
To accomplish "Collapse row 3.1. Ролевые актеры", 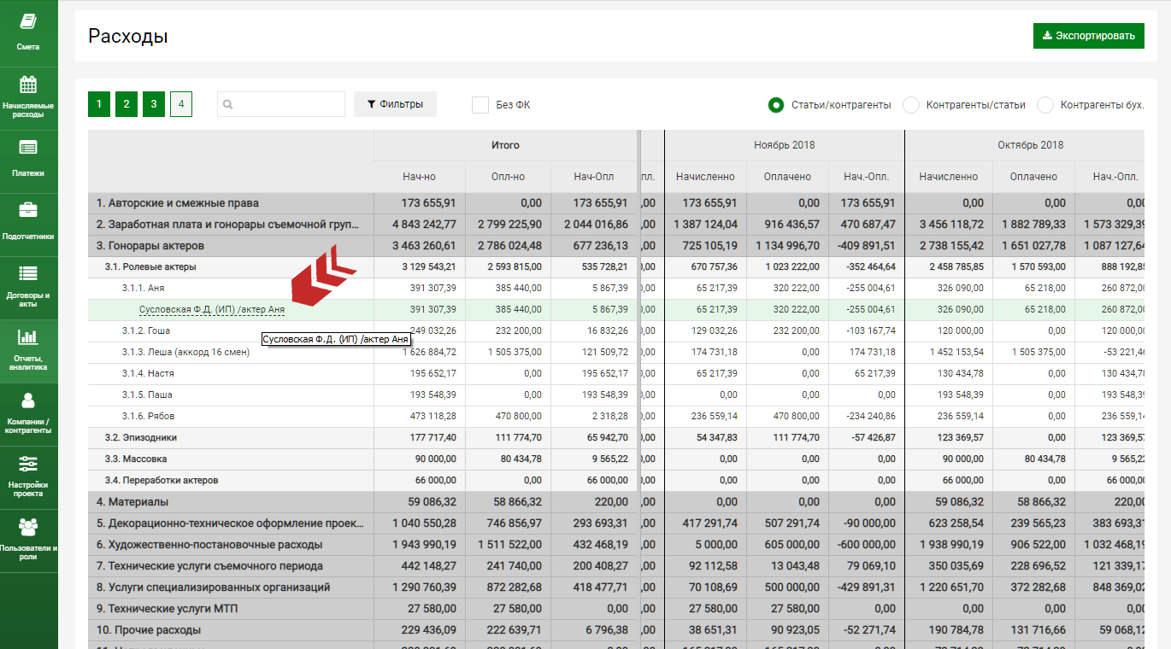I will 231,266.
